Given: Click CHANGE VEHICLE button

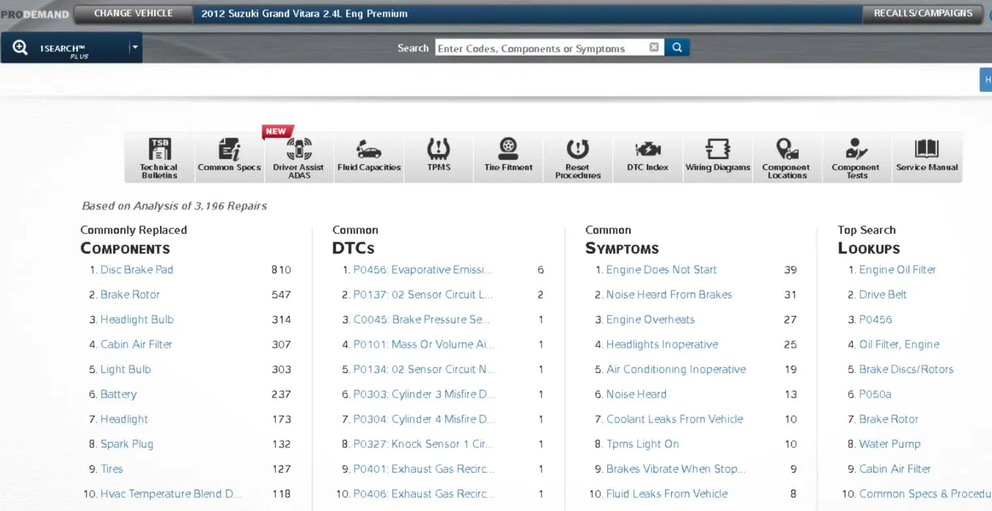Looking at the screenshot, I should [x=134, y=13].
